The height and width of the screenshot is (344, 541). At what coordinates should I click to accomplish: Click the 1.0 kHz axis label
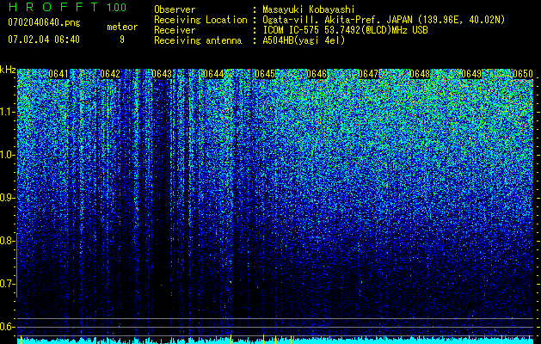[x=7, y=155]
